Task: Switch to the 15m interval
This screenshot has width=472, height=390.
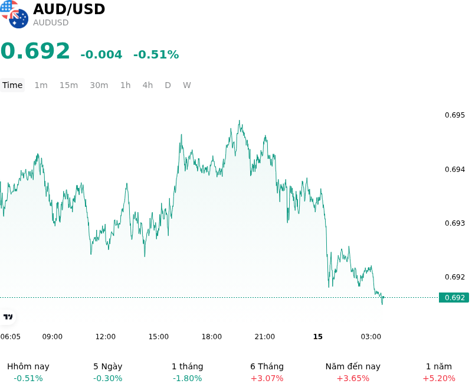Action: pos(68,85)
